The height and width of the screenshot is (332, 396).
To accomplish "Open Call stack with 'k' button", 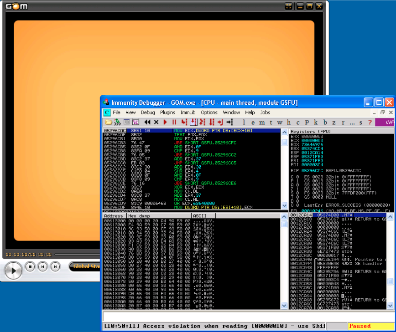I will pyautogui.click(x=316, y=122).
